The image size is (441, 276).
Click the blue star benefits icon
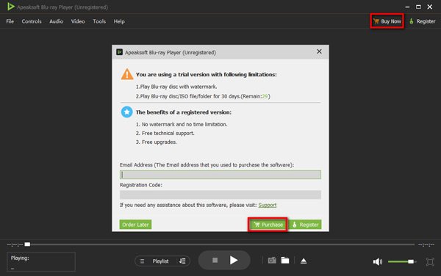[127, 112]
